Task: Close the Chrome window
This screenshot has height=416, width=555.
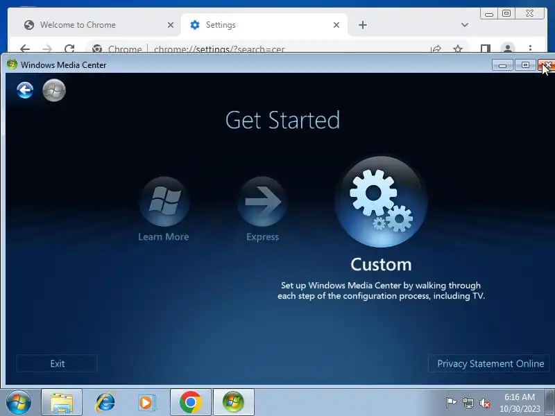Action: click(x=529, y=13)
